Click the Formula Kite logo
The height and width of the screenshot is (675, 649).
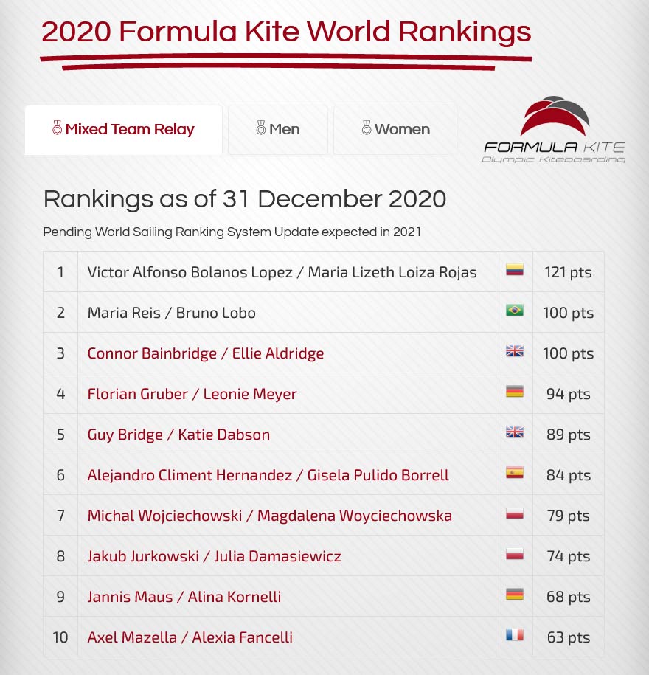click(555, 129)
